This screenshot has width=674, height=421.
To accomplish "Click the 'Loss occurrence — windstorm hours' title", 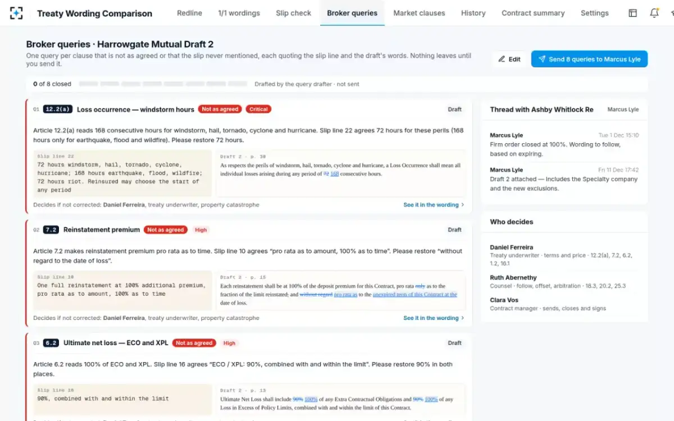I will point(135,109).
